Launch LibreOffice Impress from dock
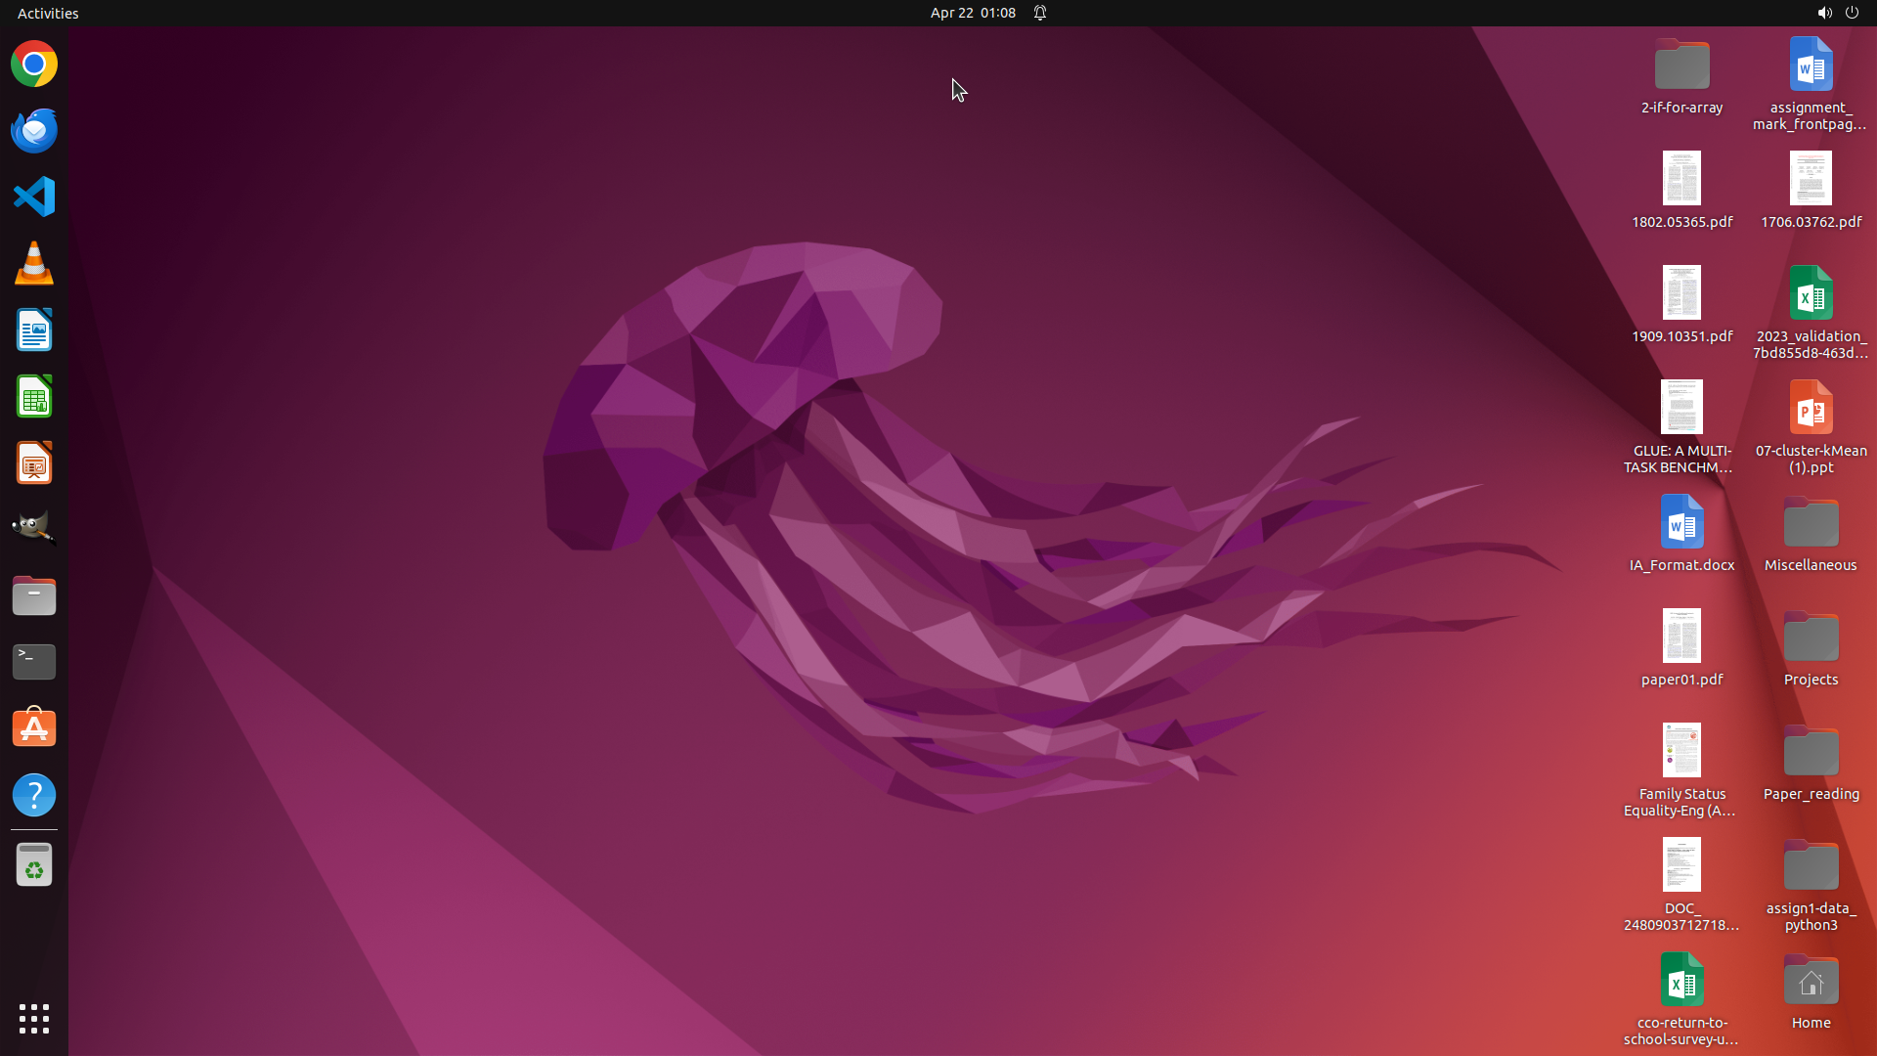 [x=34, y=463]
